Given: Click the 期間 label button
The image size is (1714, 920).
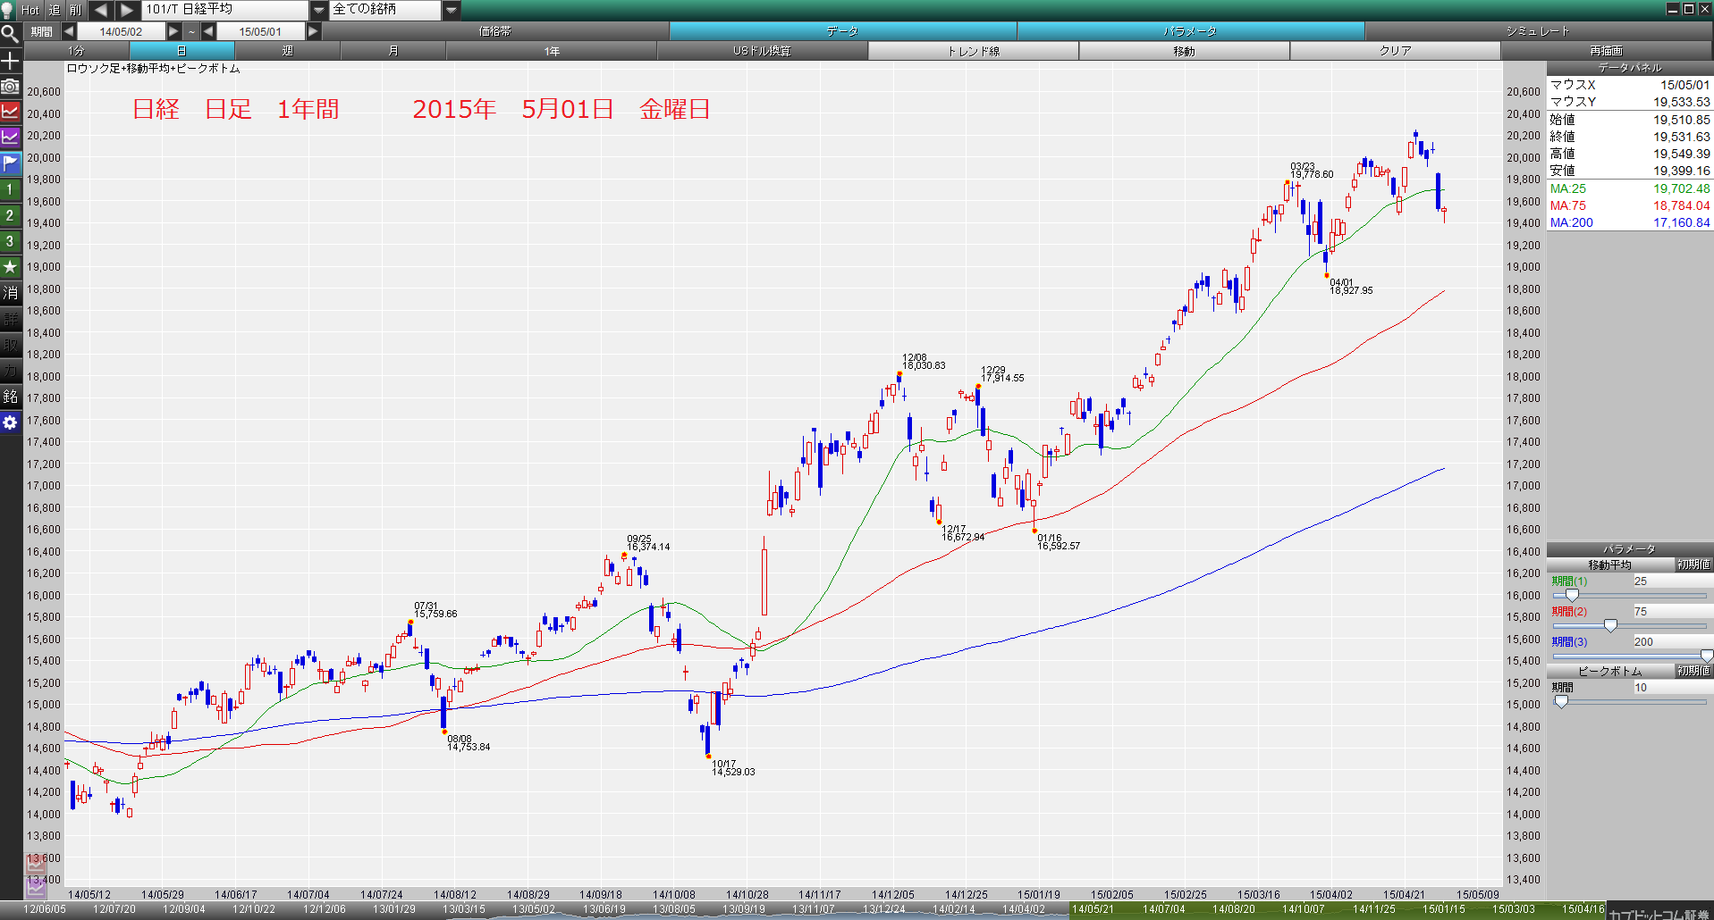Looking at the screenshot, I should [x=41, y=31].
